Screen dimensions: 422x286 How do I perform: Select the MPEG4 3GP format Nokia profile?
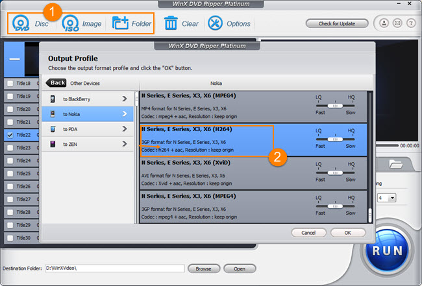(253, 207)
